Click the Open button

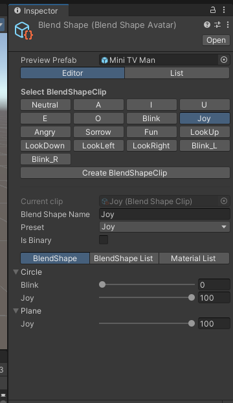pos(216,40)
